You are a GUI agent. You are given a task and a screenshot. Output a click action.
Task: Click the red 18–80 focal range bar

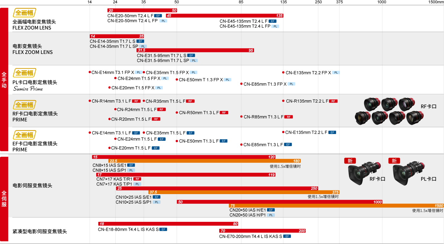click(x=168, y=224)
